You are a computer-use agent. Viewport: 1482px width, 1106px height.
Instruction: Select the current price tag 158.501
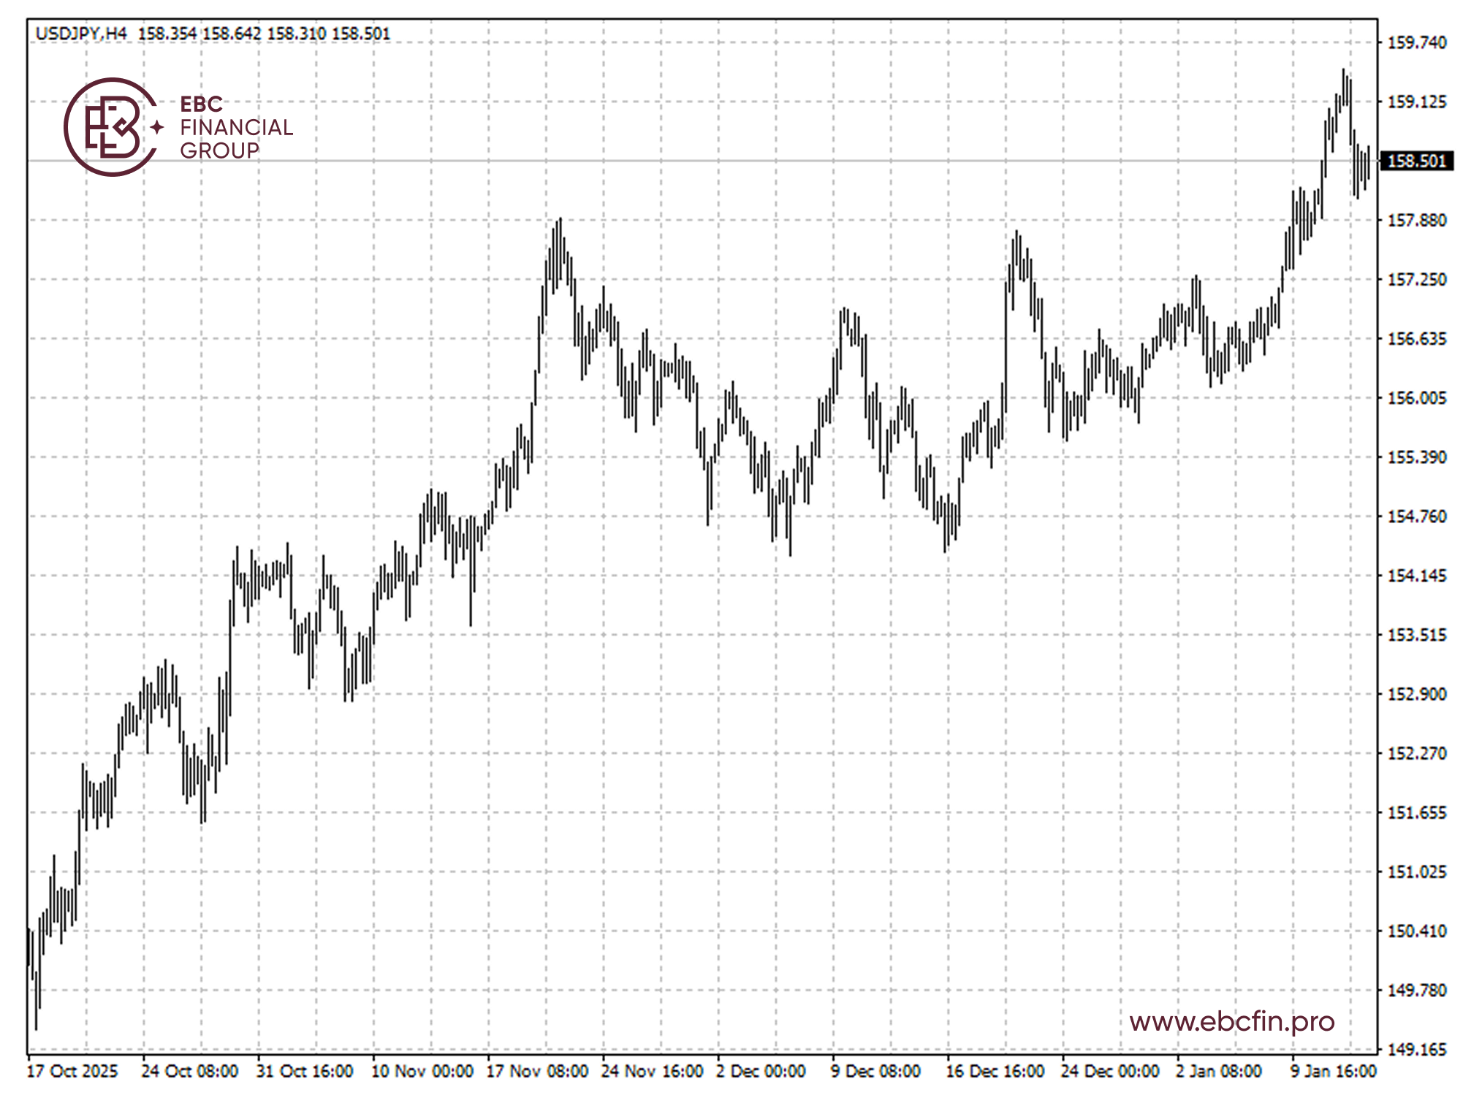tap(1416, 161)
